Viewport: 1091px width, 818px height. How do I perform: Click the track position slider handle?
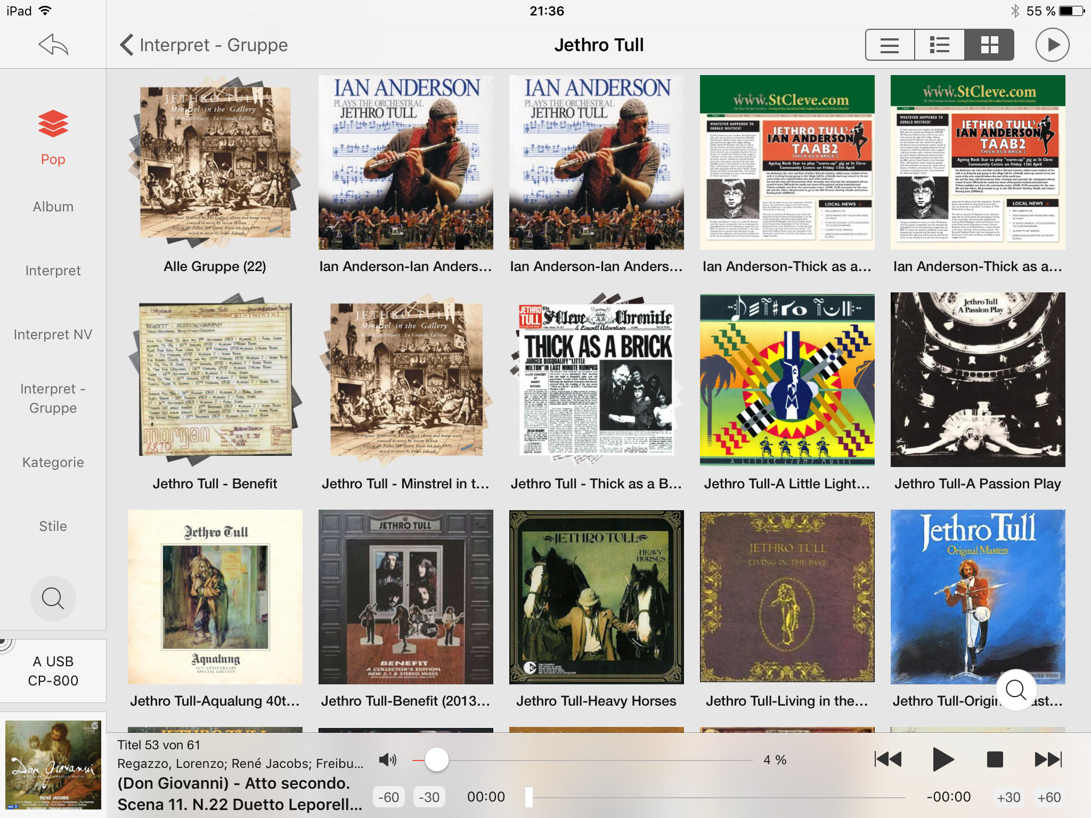point(528,797)
